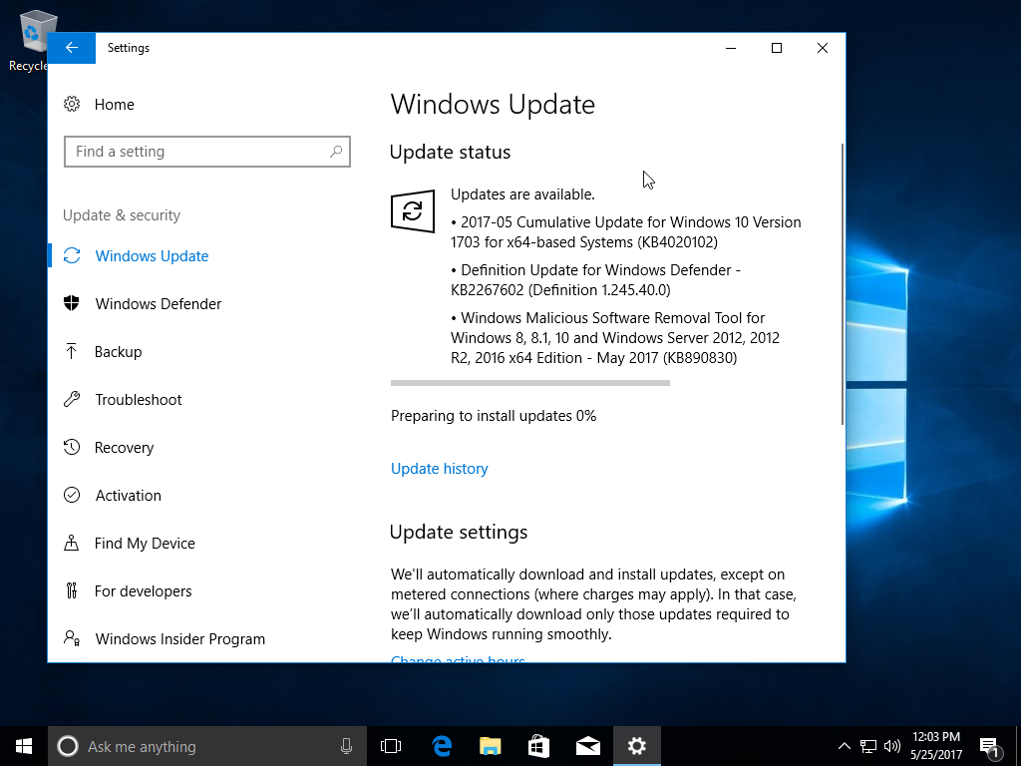Open the Windows Start menu
1021x766 pixels.
tap(24, 746)
